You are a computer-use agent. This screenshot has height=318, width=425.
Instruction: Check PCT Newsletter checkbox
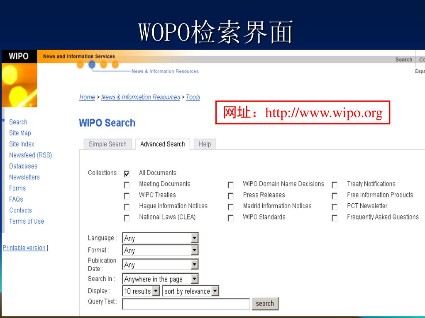coord(335,207)
